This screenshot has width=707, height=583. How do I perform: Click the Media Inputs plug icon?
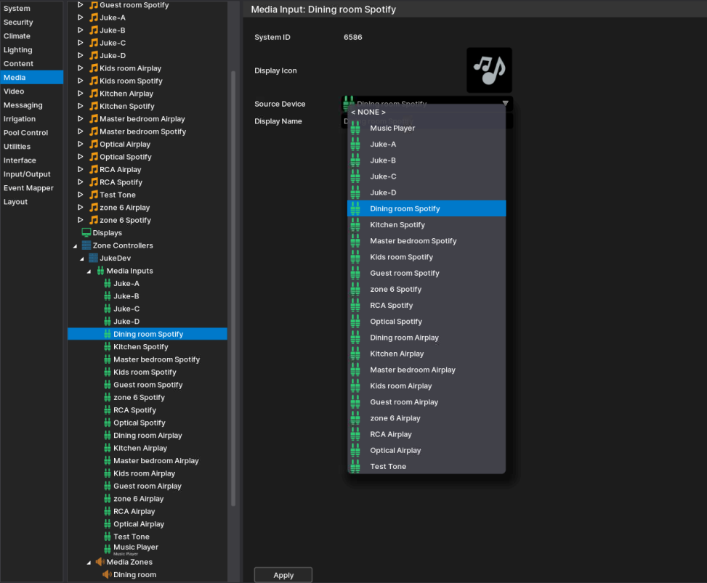tap(100, 271)
